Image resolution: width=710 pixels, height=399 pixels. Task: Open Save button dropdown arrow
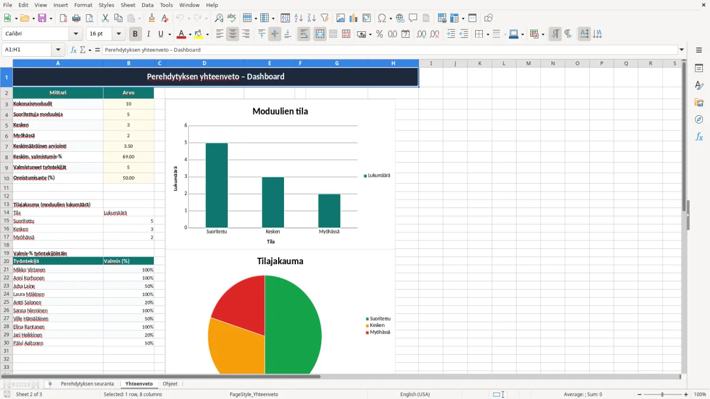pyautogui.click(x=51, y=18)
